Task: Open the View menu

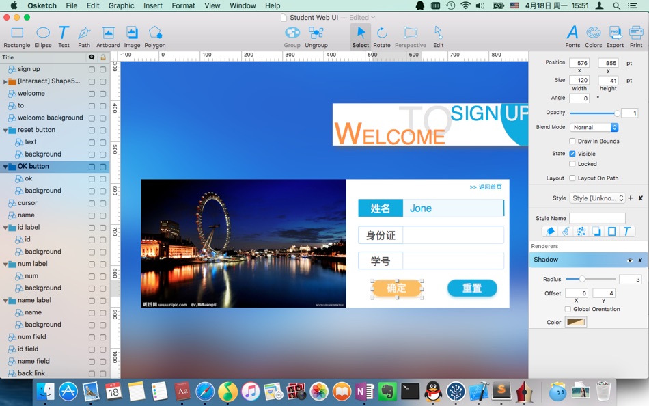Action: coord(212,5)
